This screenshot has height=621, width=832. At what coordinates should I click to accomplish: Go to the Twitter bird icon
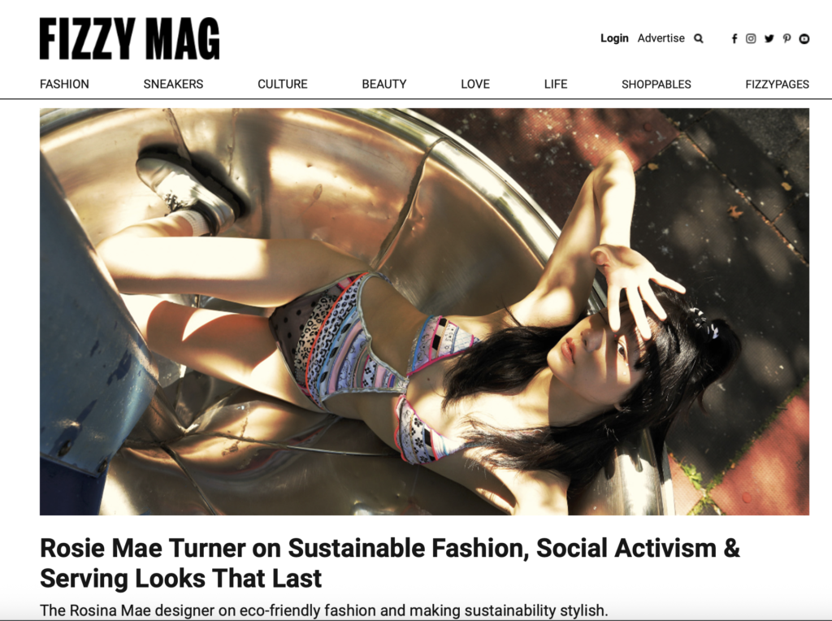click(769, 39)
